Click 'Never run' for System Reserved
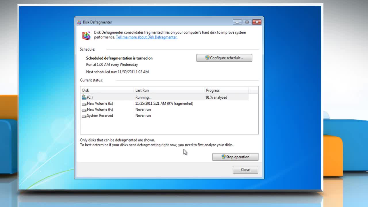This screenshot has height=207, width=368. pyautogui.click(x=143, y=116)
